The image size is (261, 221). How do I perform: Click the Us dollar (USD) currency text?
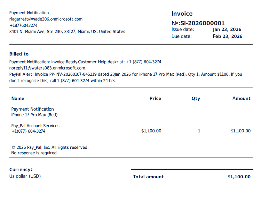25,176
